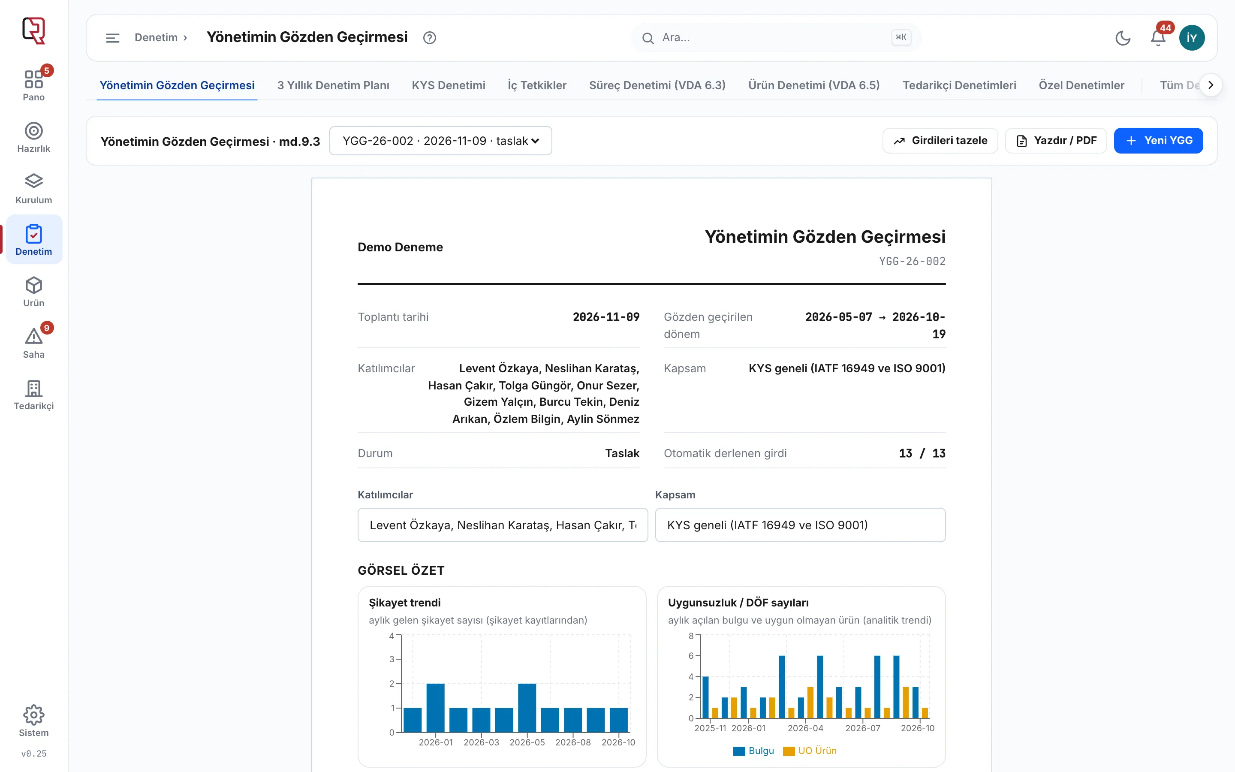Click the Kapsam input field

pyautogui.click(x=800, y=525)
